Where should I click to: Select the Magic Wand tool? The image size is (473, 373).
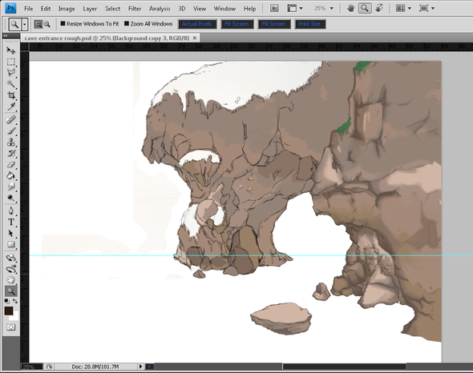coord(11,84)
